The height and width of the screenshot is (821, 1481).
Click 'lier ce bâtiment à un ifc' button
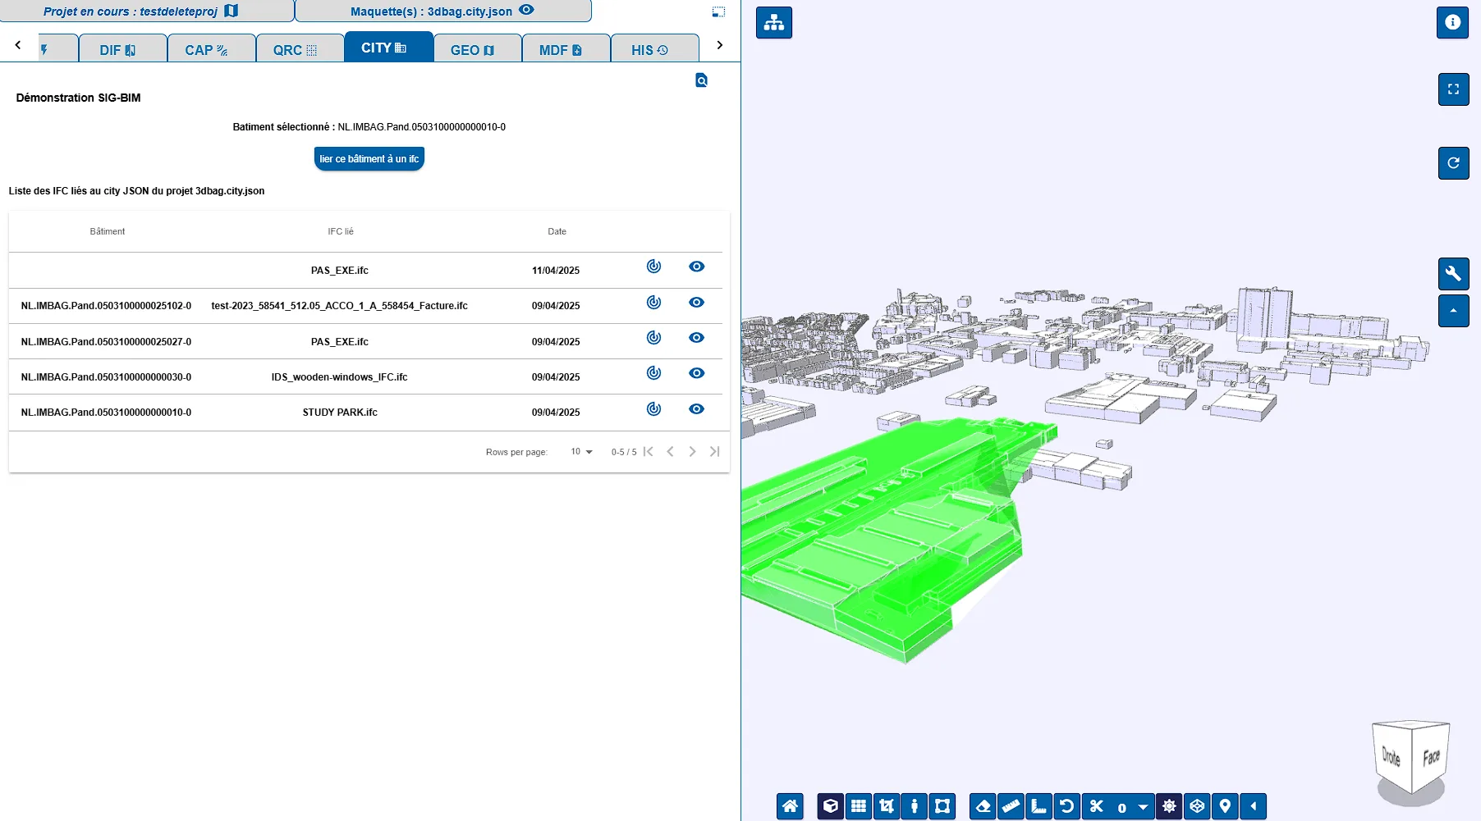369,159
